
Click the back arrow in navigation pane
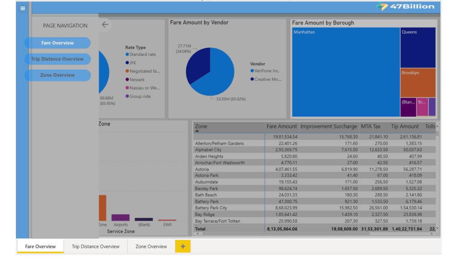105,25
